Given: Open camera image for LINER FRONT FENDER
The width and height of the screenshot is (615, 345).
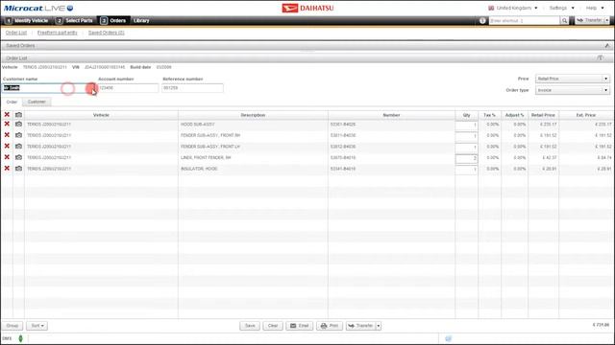Looking at the screenshot, I should click(x=18, y=157).
